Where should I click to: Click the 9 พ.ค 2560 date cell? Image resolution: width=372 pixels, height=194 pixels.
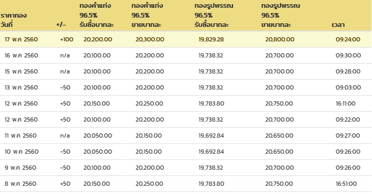[20, 168]
